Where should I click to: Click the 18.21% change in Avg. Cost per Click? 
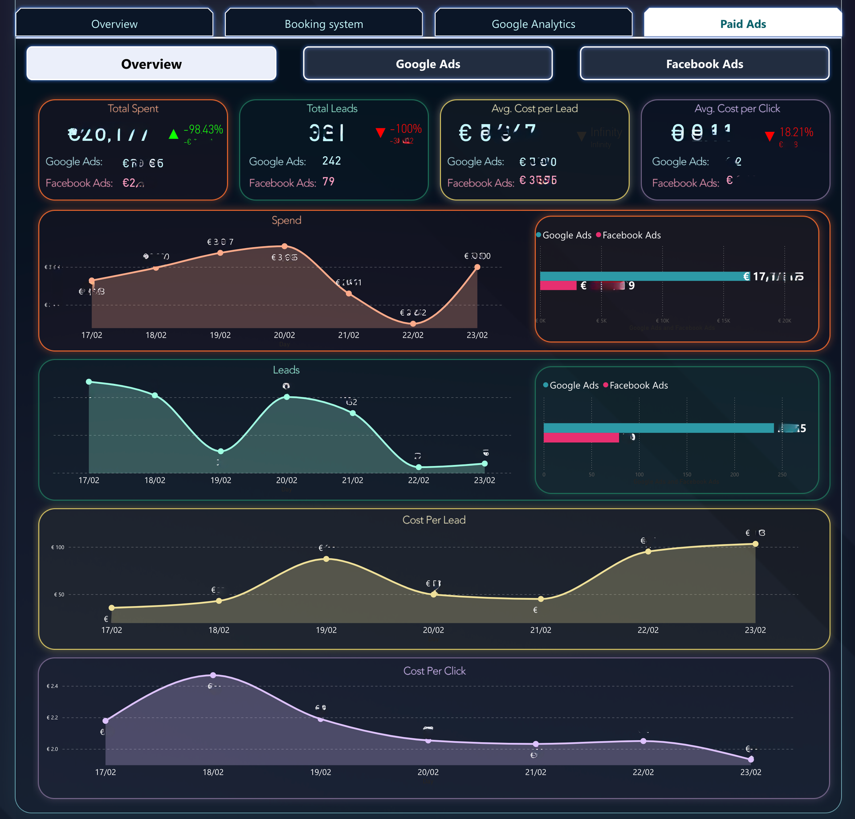click(796, 132)
